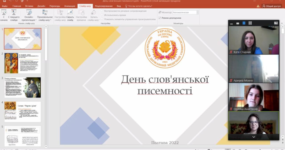The height and width of the screenshot is (150, 285).
Task: Click thumbnail pane scroll up arrow
Action: point(46,27)
